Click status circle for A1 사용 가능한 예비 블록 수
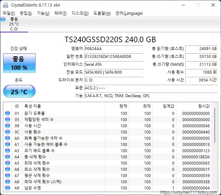 8,144
